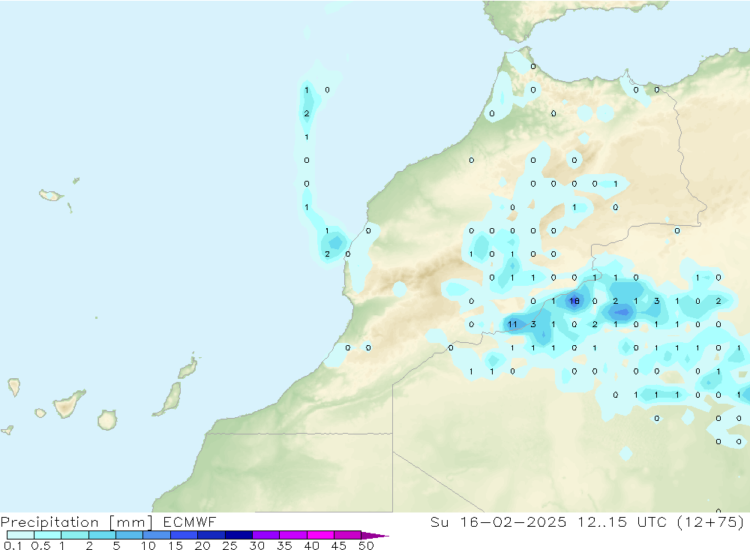Click the '0.1' legend tick label

tap(13, 545)
